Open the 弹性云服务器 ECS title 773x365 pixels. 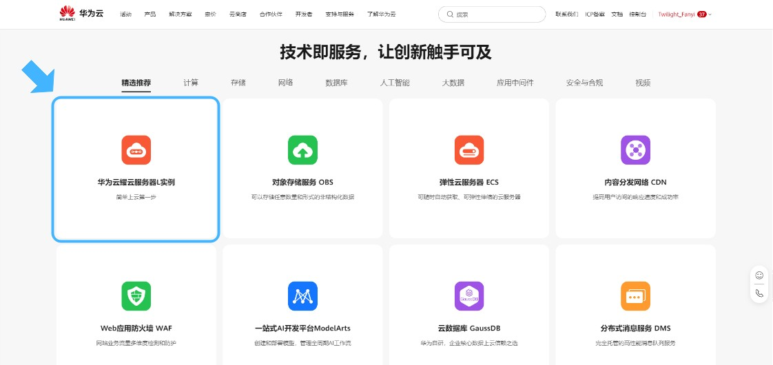click(x=469, y=182)
